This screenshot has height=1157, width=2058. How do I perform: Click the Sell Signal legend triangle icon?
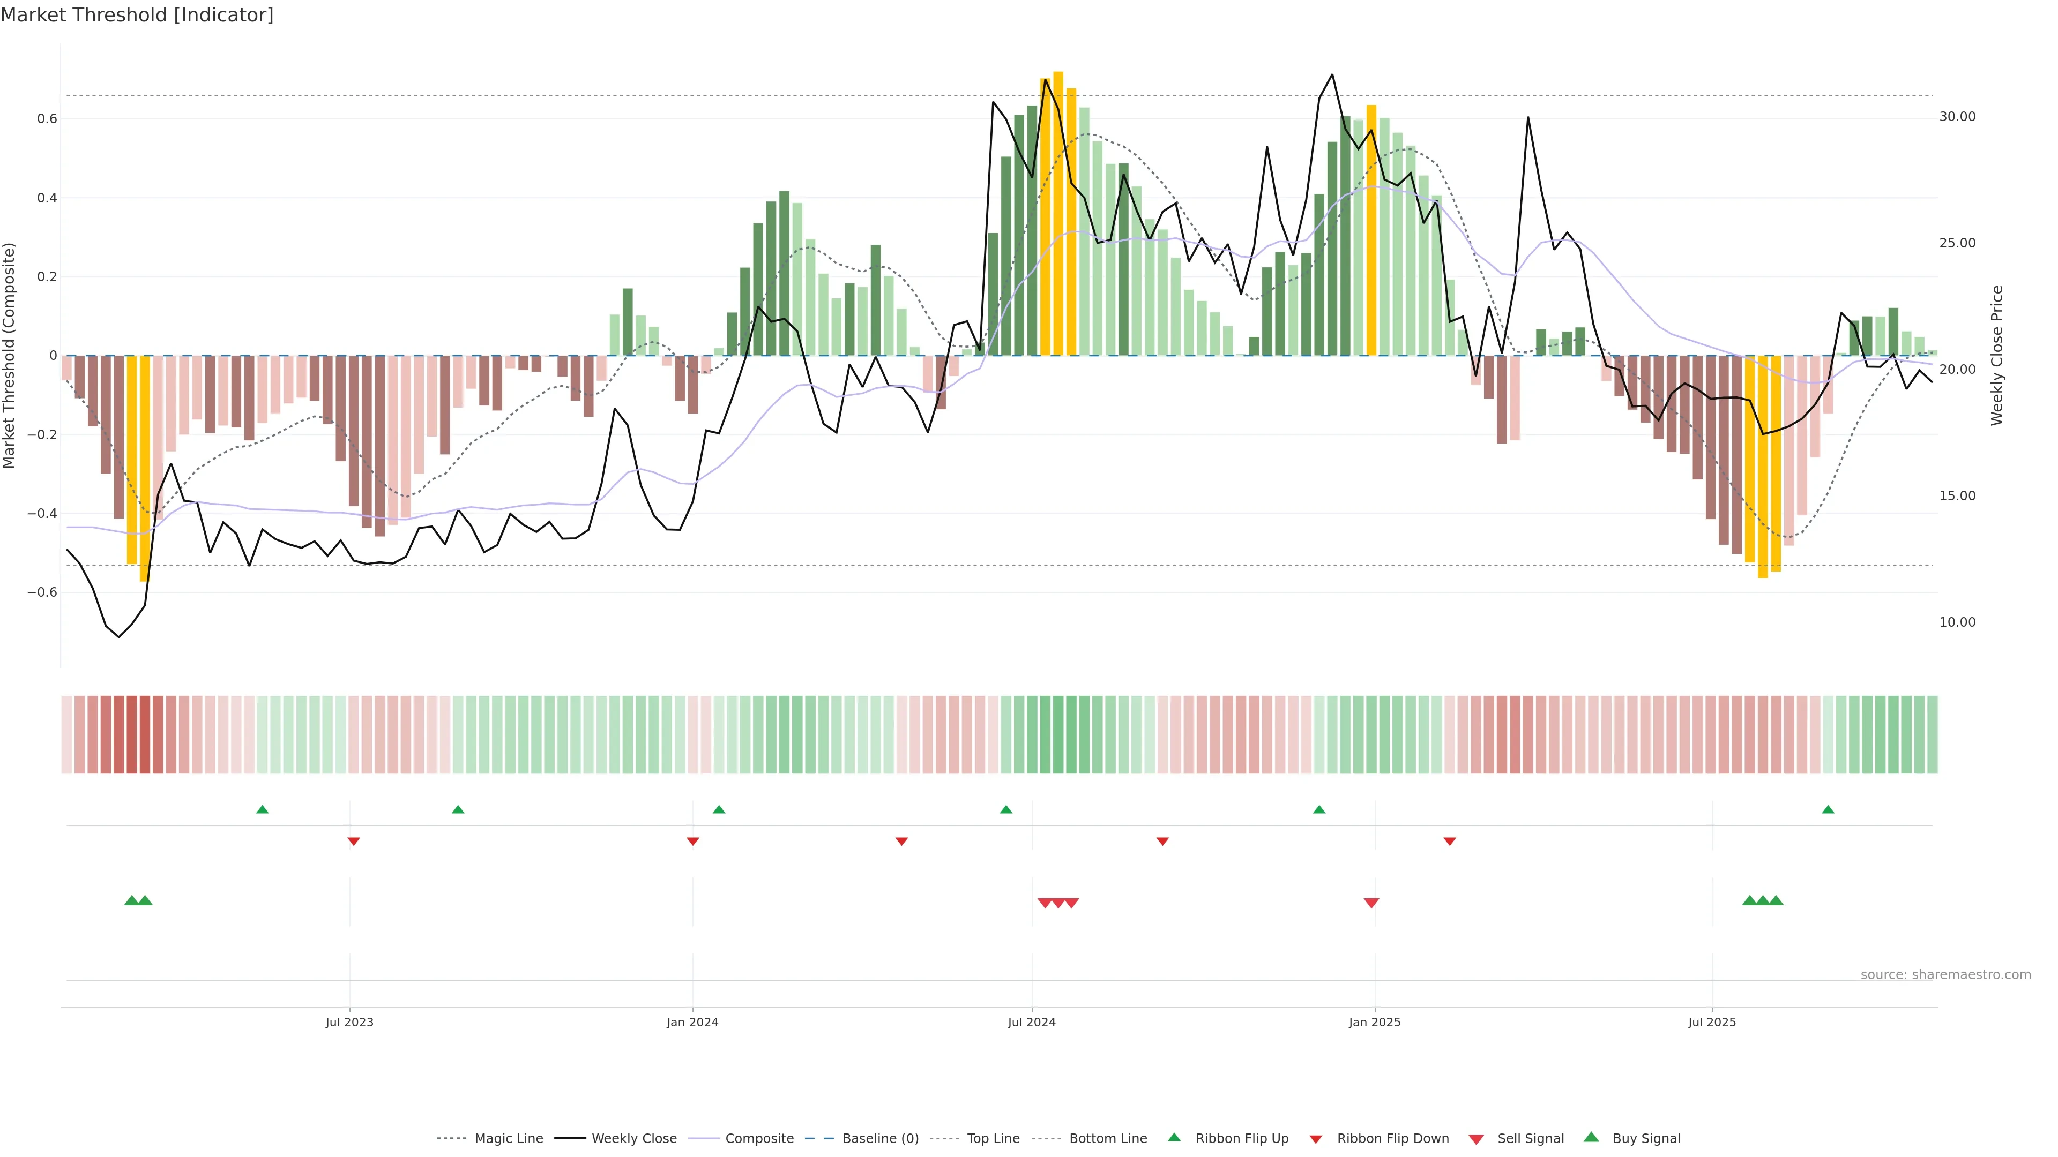pos(1475,1139)
